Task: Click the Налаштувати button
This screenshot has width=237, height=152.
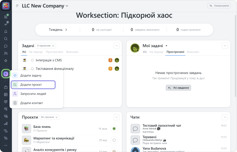Action: 219,6
